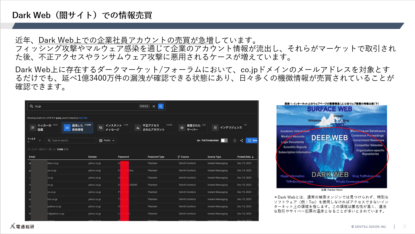Click the key icon next to Full Credentials
Screen dimensions: 415x234
click(198, 140)
